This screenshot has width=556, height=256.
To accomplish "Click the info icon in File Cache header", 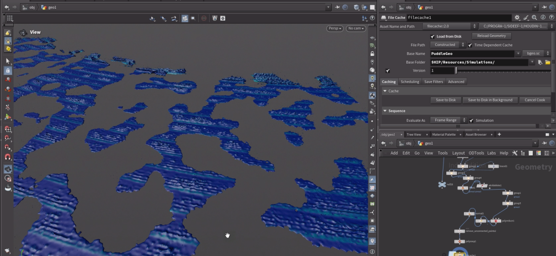I will 543,18.
